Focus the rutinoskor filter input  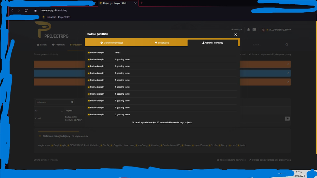click(53, 102)
